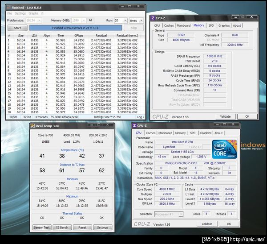Click the CPU-Z Memory window Z icon

pyautogui.click(x=153, y=18)
